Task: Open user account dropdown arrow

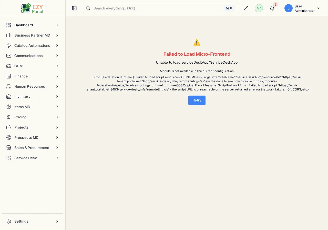Action: pos(319,8)
